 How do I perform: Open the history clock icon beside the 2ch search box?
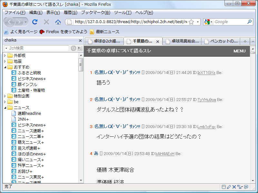click(x=74, y=48)
